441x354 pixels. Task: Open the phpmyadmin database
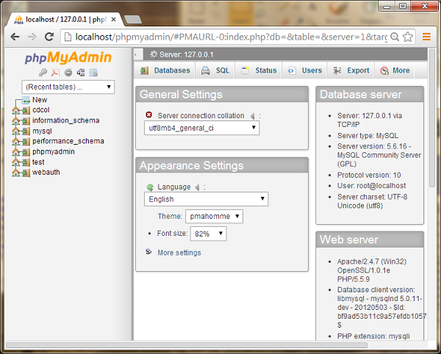pyautogui.click(x=54, y=152)
